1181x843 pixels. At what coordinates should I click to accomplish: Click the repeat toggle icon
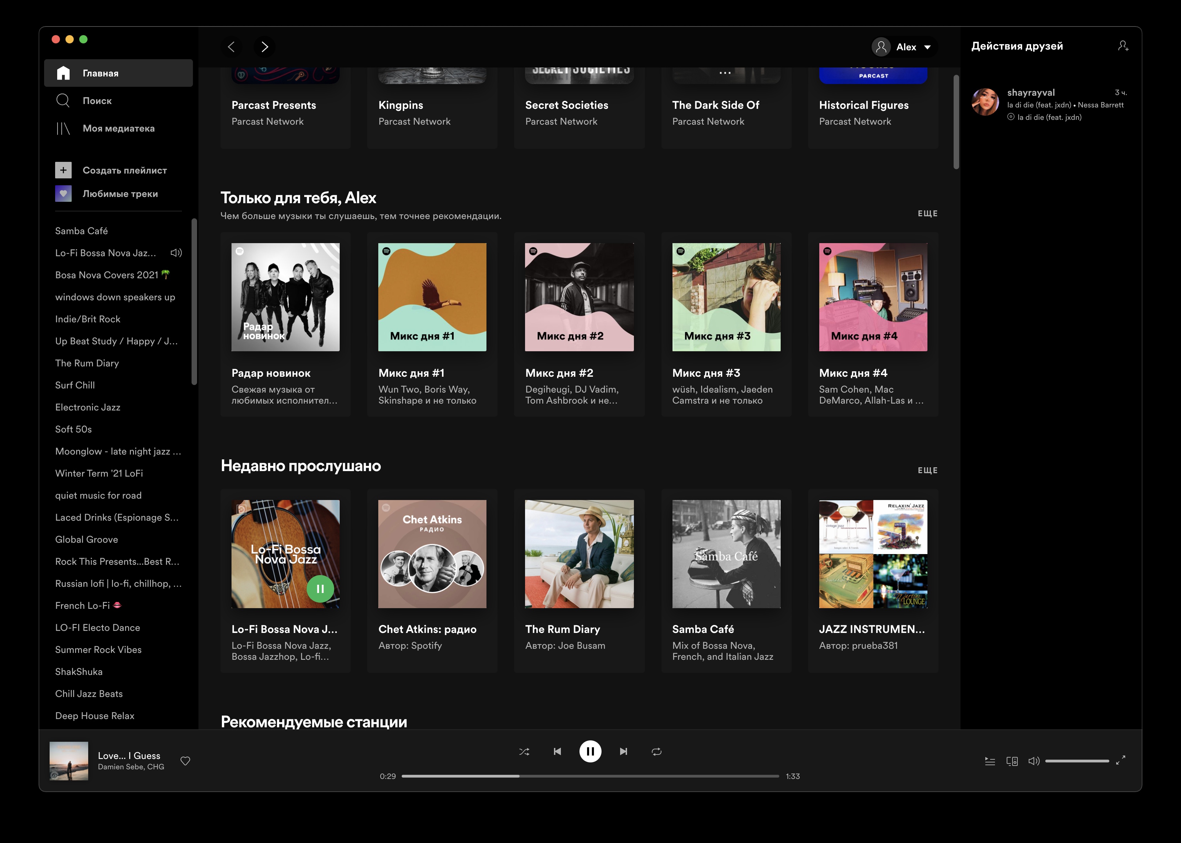point(656,751)
